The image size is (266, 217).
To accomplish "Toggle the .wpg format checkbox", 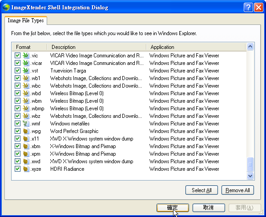I will tap(17, 131).
